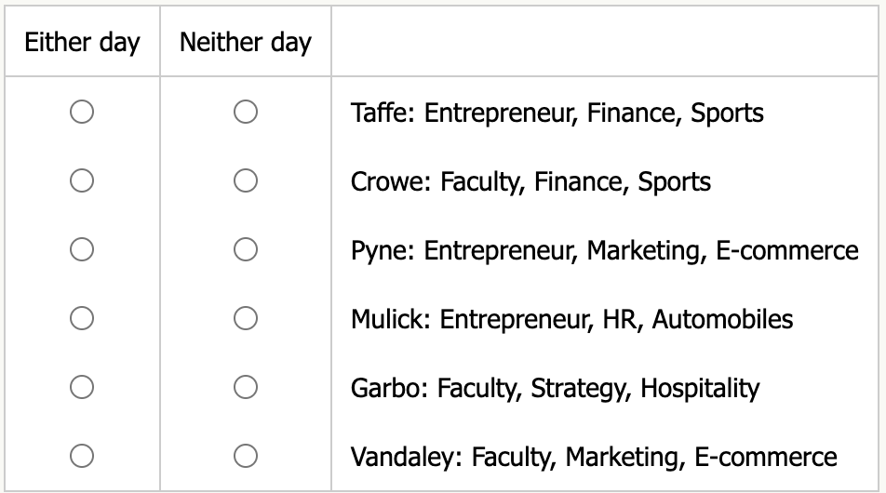Select Neither day for Taffe
This screenshot has height=493, width=886.
pos(246,113)
